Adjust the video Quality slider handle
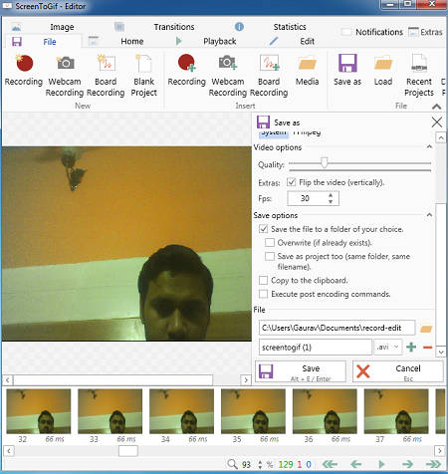 (x=325, y=162)
